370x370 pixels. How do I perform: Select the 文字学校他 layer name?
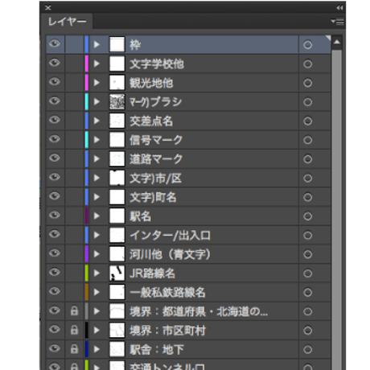click(x=157, y=64)
